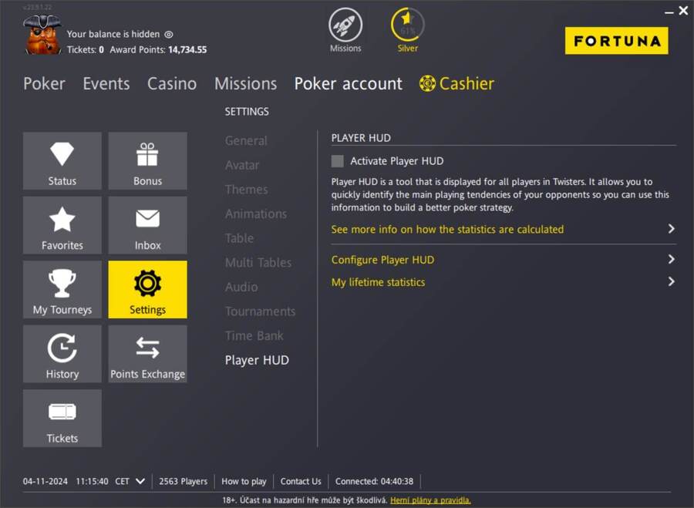Click the Tickets: 0 count
Image resolution: width=694 pixels, height=508 pixels.
[86, 49]
